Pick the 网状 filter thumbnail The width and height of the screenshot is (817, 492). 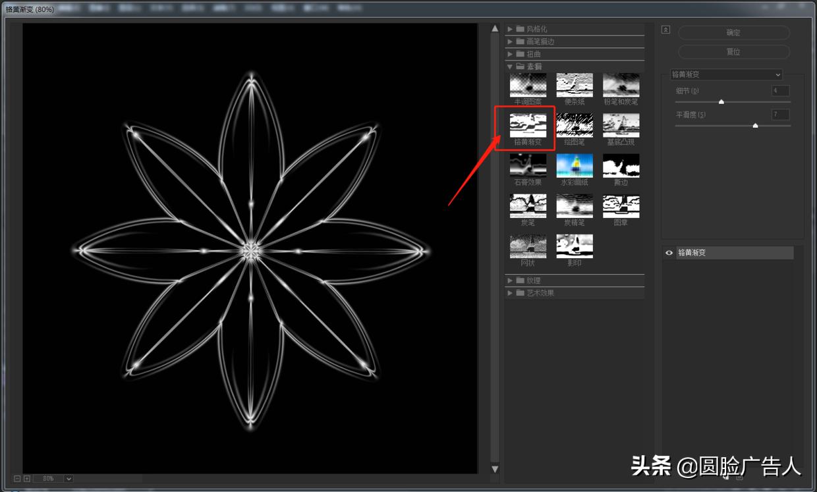pyautogui.click(x=528, y=246)
